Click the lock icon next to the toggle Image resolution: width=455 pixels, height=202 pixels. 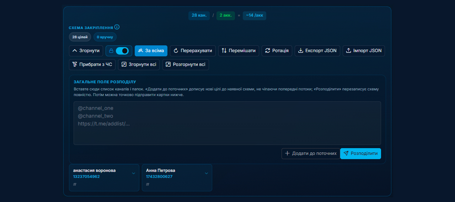pyautogui.click(x=111, y=51)
